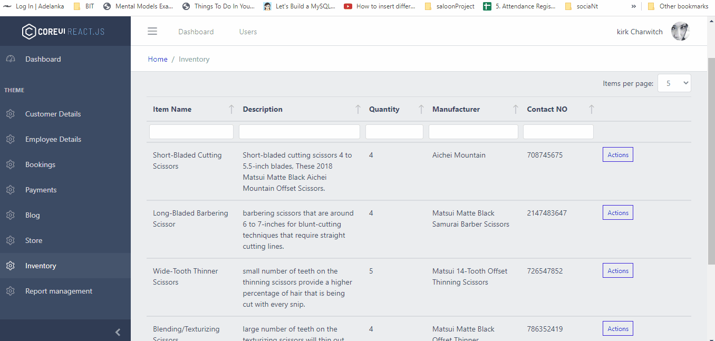Viewport: 715px width, 341px height.
Task: Collapse the sidebar using the bottom arrow
Action: pos(118,332)
